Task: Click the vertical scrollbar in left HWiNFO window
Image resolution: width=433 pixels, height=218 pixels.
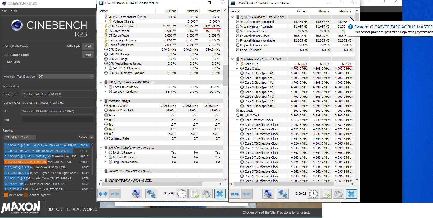Action: tap(225, 76)
